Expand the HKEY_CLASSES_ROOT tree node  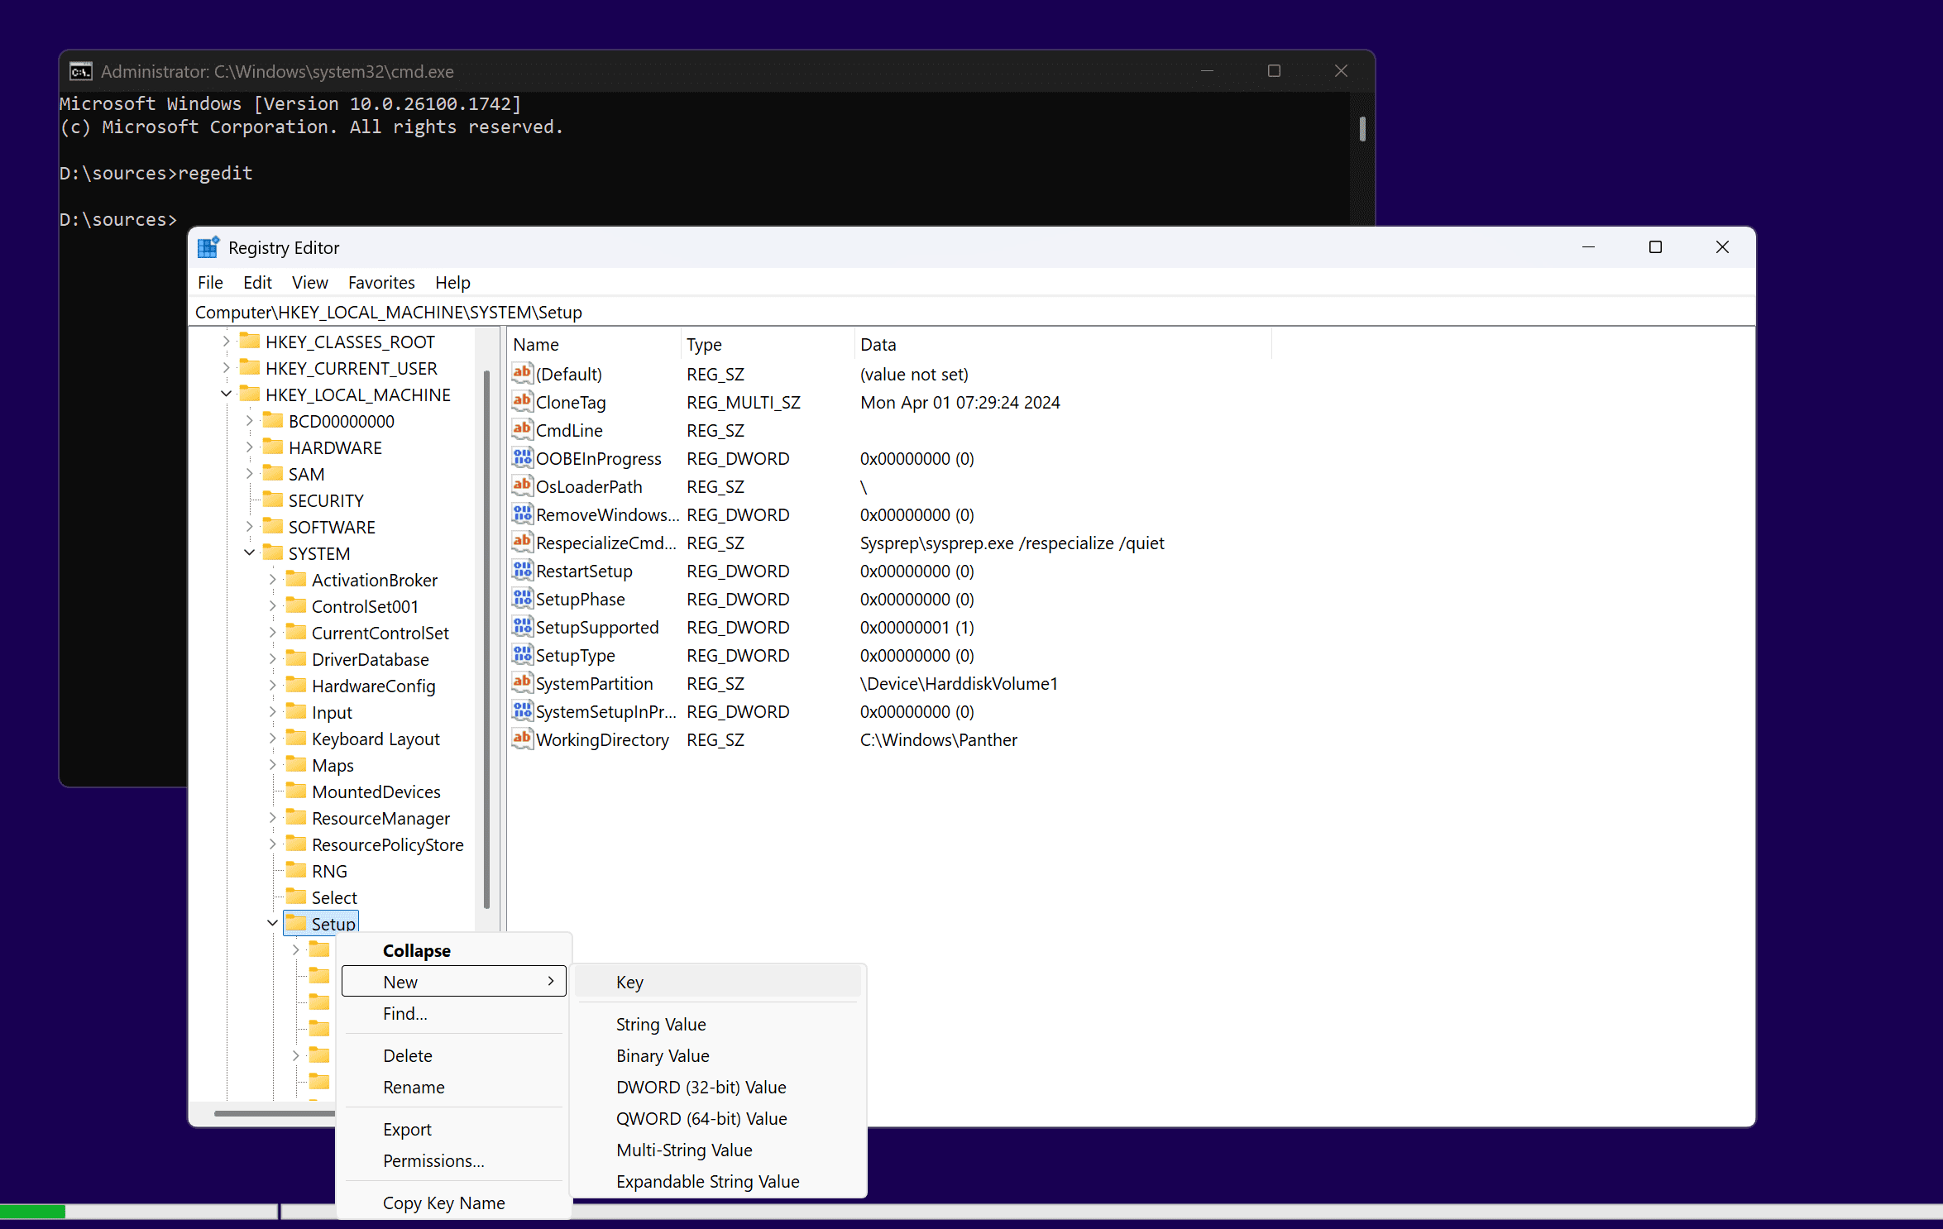point(227,342)
